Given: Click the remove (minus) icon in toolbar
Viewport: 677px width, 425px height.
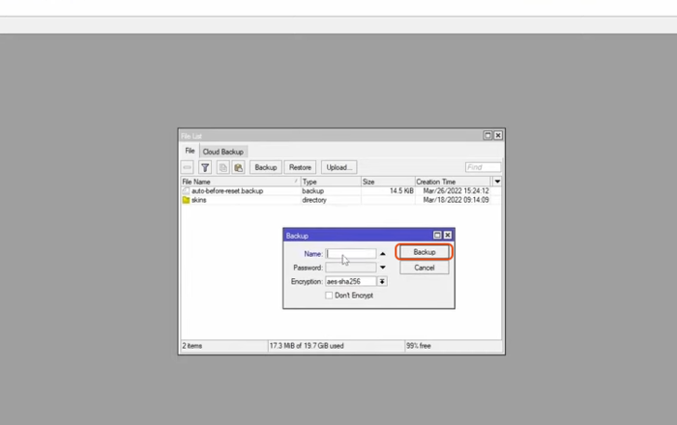Looking at the screenshot, I should click(189, 167).
